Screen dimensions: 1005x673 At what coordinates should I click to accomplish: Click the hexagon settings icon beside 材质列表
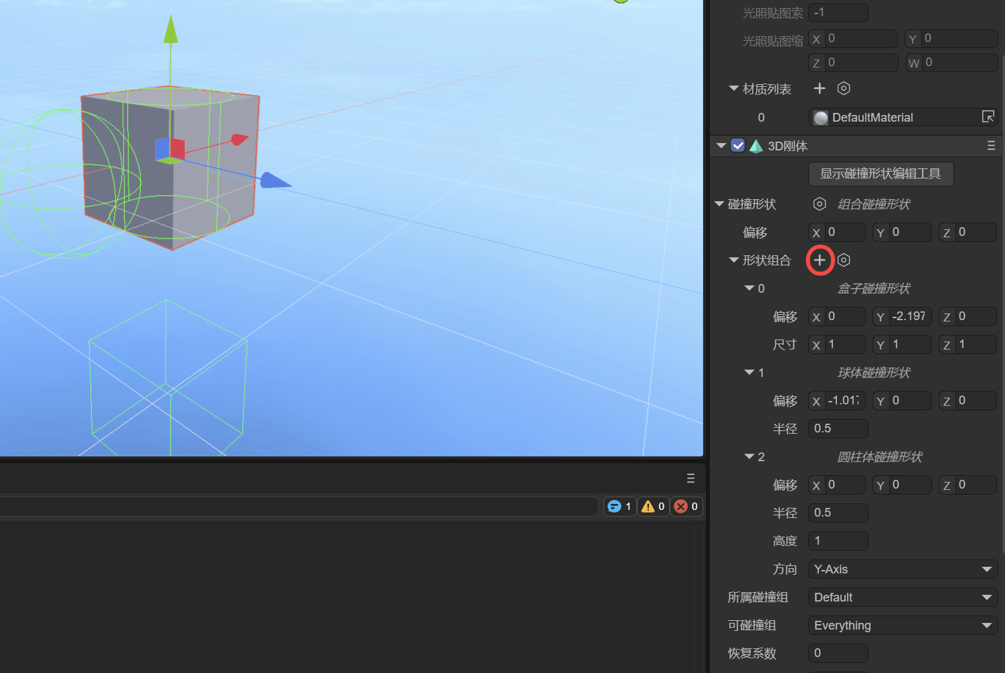point(844,88)
